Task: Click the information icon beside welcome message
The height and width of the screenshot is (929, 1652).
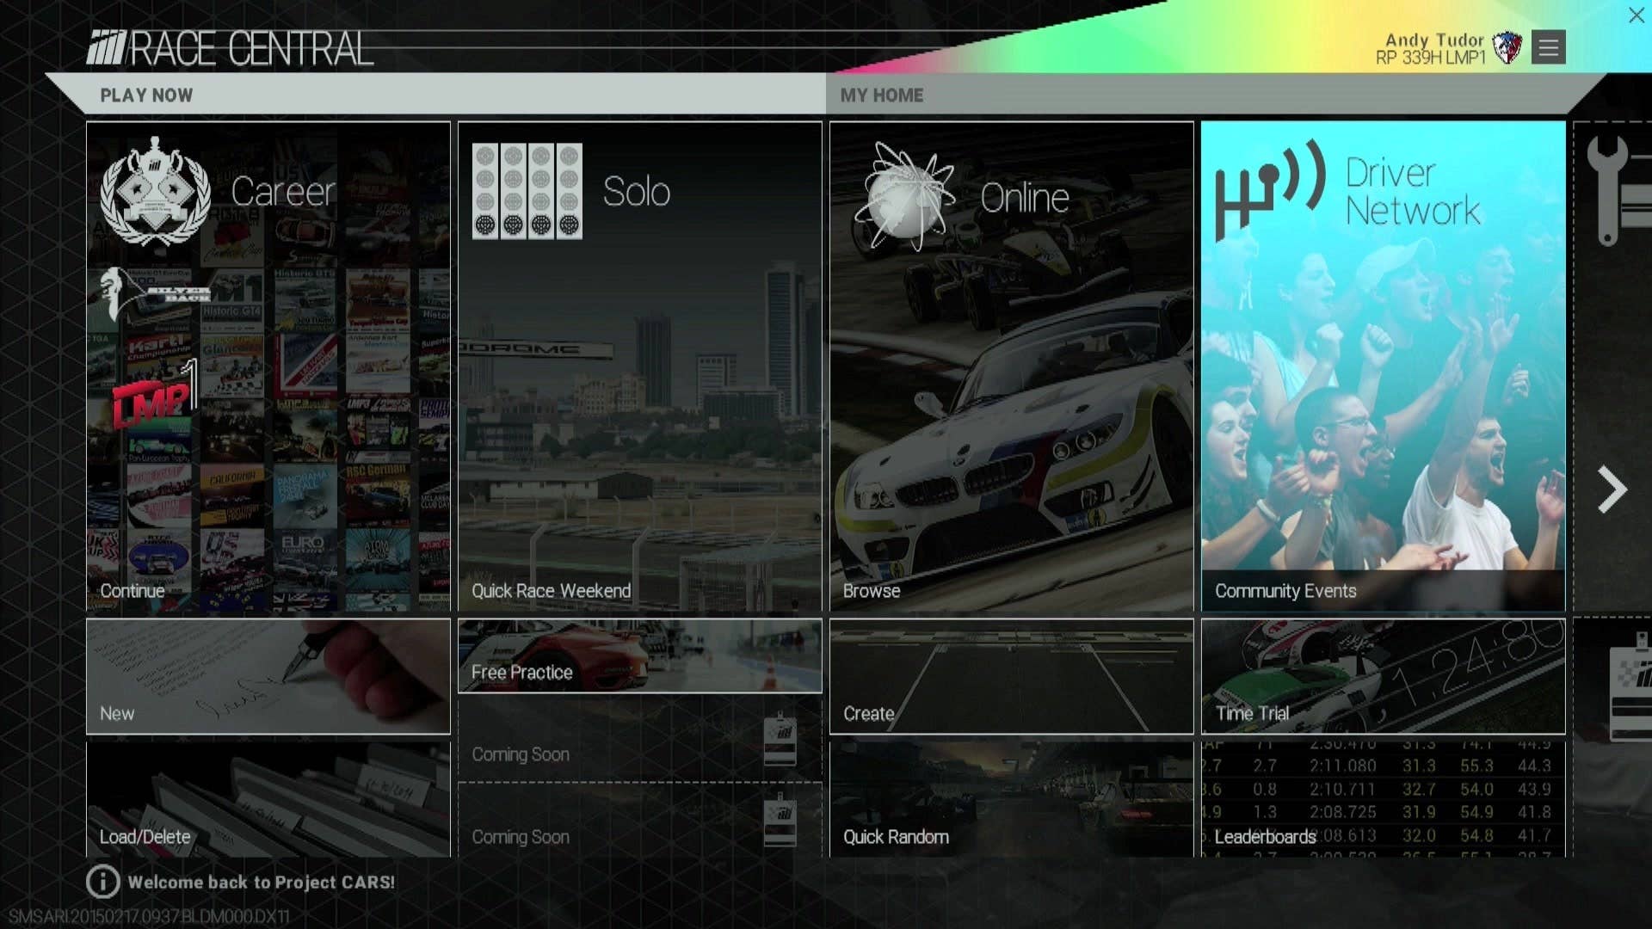Action: tap(102, 882)
